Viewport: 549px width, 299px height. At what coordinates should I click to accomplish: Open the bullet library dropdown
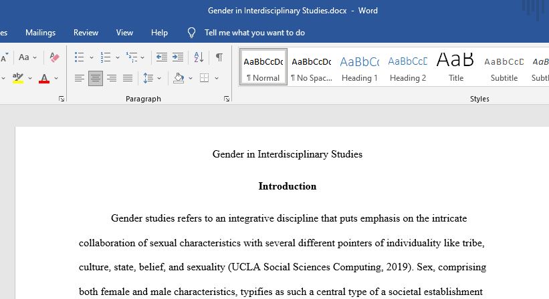point(92,57)
